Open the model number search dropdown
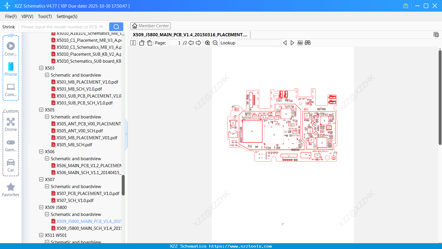Viewport: 442px width, 249px height. point(101,26)
